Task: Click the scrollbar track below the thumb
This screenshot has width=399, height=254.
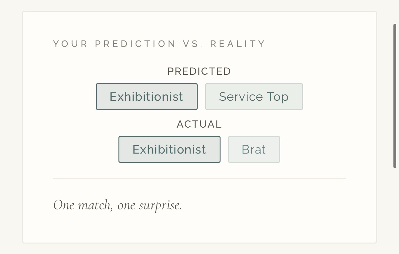Action: tap(395, 210)
